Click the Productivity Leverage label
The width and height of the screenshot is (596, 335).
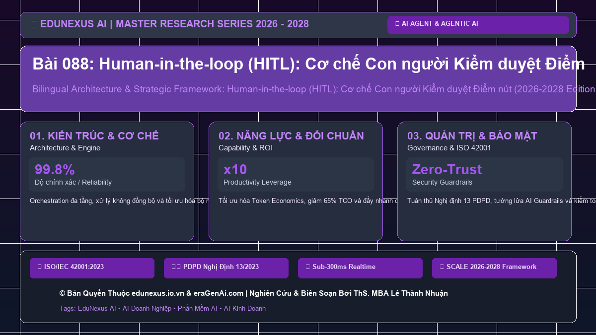(257, 182)
